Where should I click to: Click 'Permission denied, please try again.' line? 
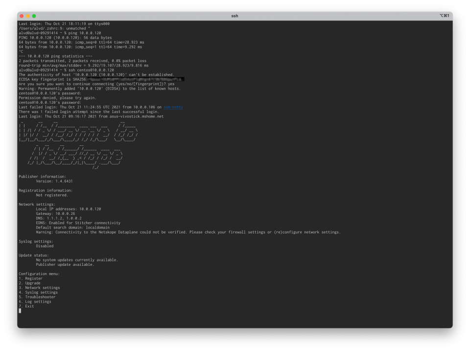[58, 98]
